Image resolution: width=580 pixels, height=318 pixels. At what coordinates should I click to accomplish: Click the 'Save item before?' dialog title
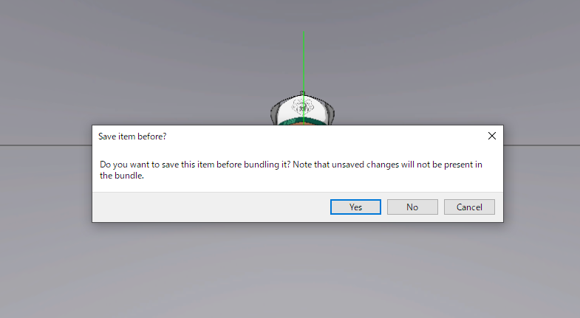[x=132, y=136]
